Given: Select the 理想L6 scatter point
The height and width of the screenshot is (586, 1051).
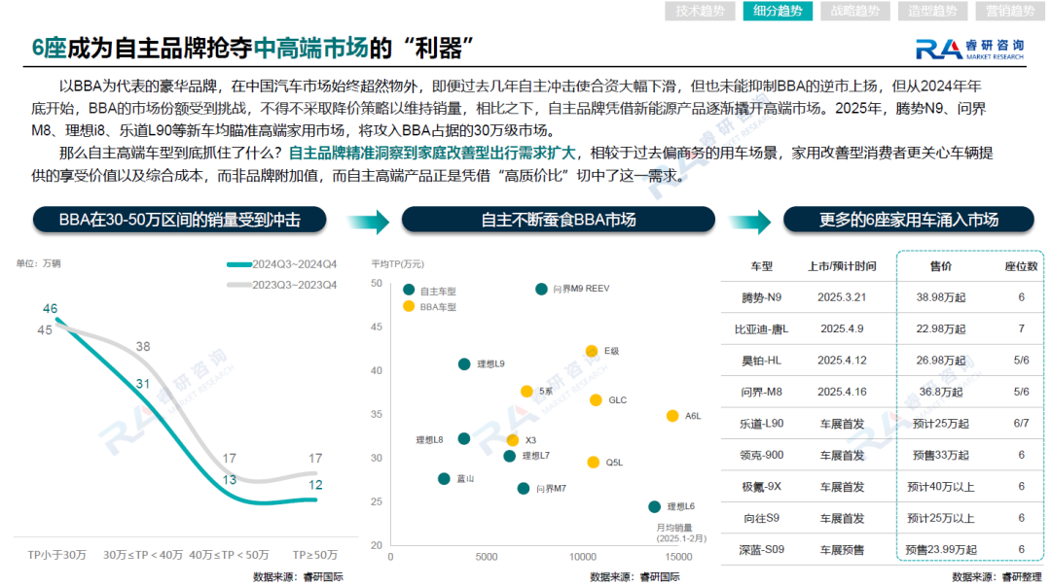Looking at the screenshot, I should click(655, 507).
